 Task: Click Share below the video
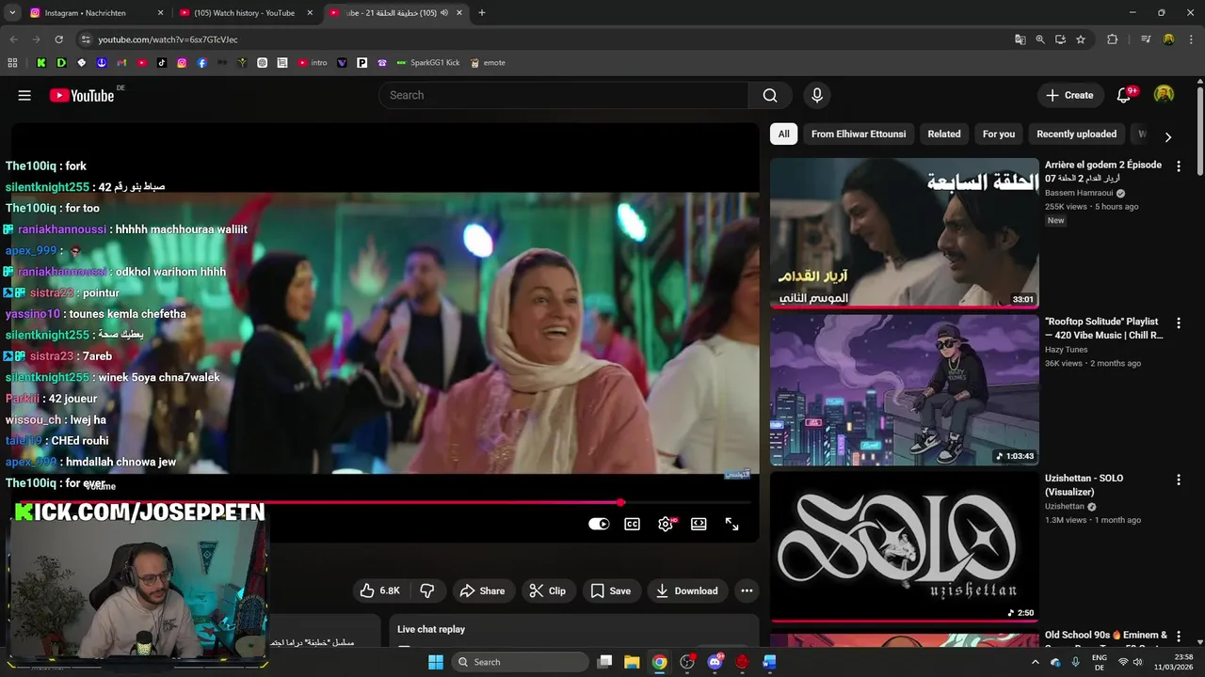[x=482, y=590]
